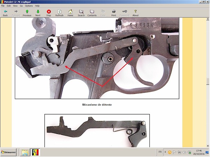Open the About dialog

click(x=135, y=13)
